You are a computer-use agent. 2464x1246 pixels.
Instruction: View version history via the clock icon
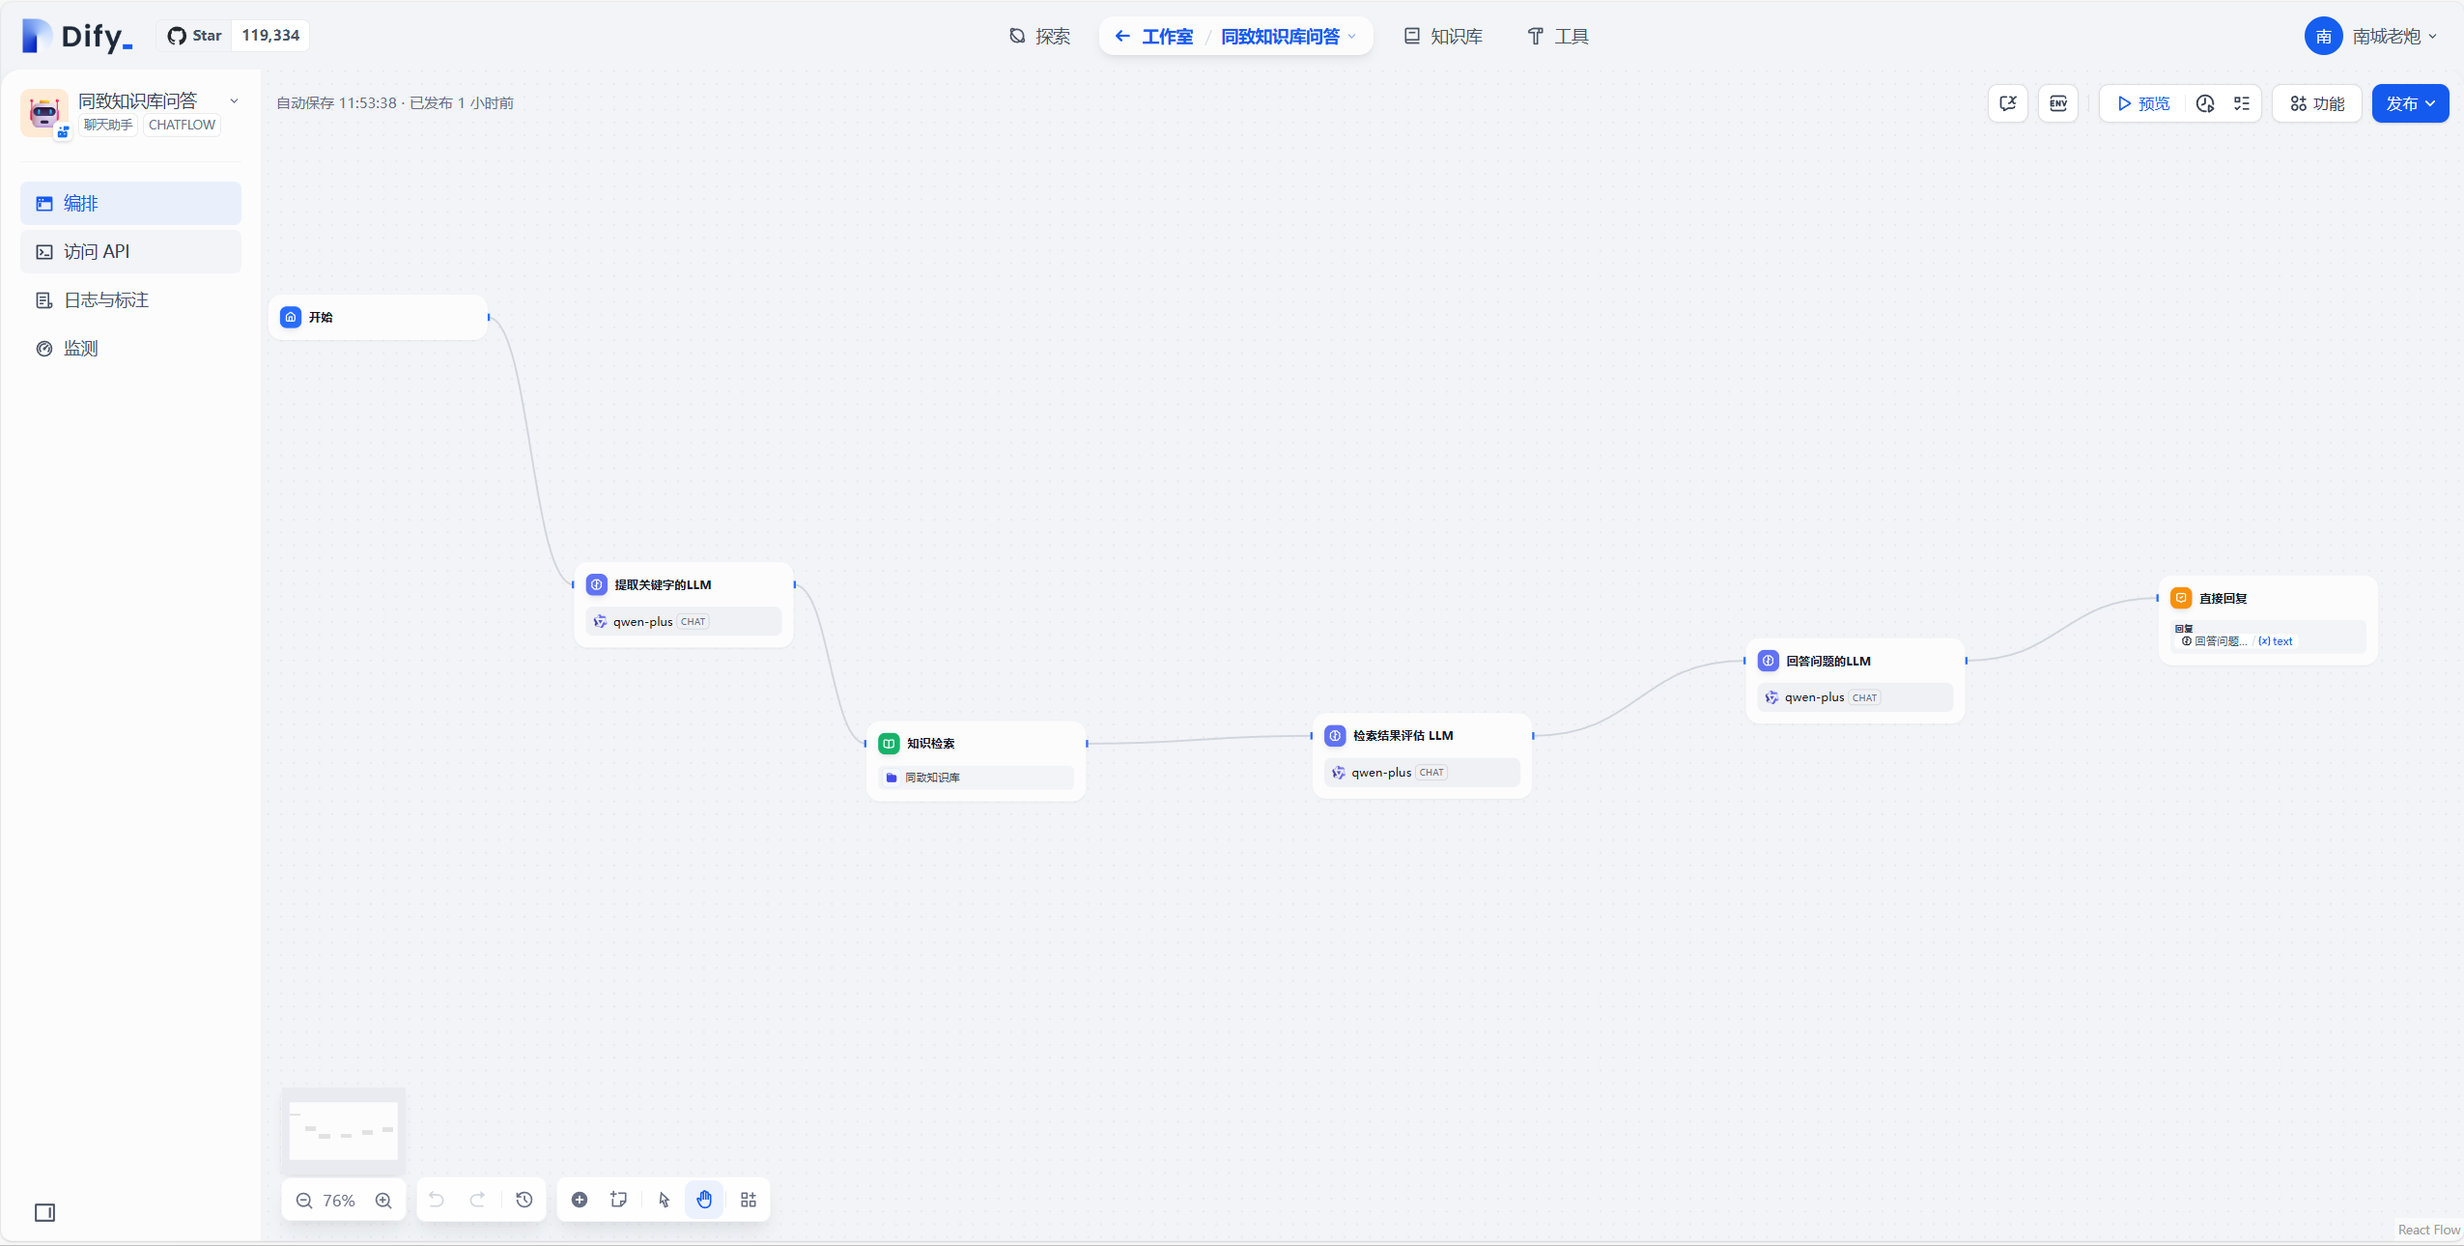point(2203,103)
